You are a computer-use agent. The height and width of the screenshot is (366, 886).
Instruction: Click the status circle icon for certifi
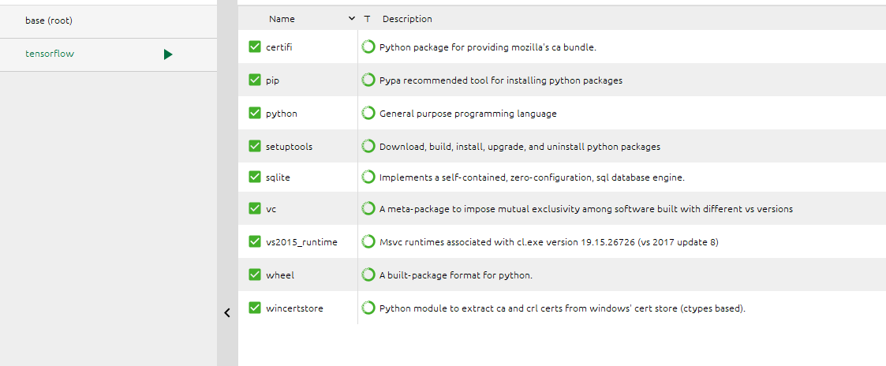coord(368,47)
